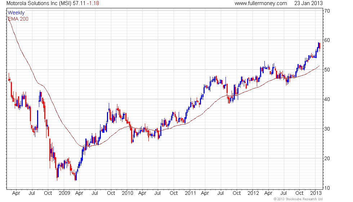The width and height of the screenshot is (353, 202).
Task: Click the 'Oct' label just before 2009
Action: coord(48,193)
